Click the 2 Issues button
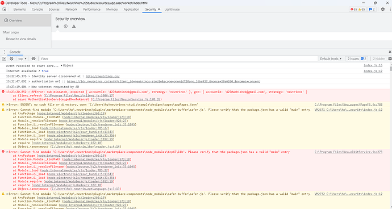The height and width of the screenshot is (209, 392). 357,58
